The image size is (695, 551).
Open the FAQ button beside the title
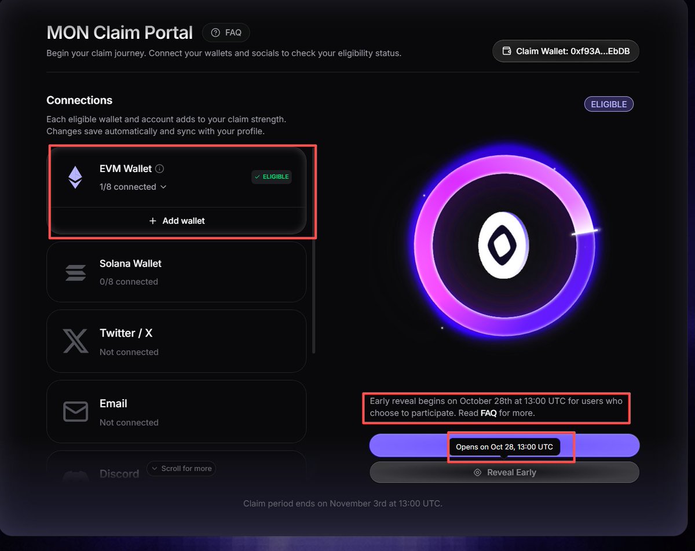(x=226, y=32)
